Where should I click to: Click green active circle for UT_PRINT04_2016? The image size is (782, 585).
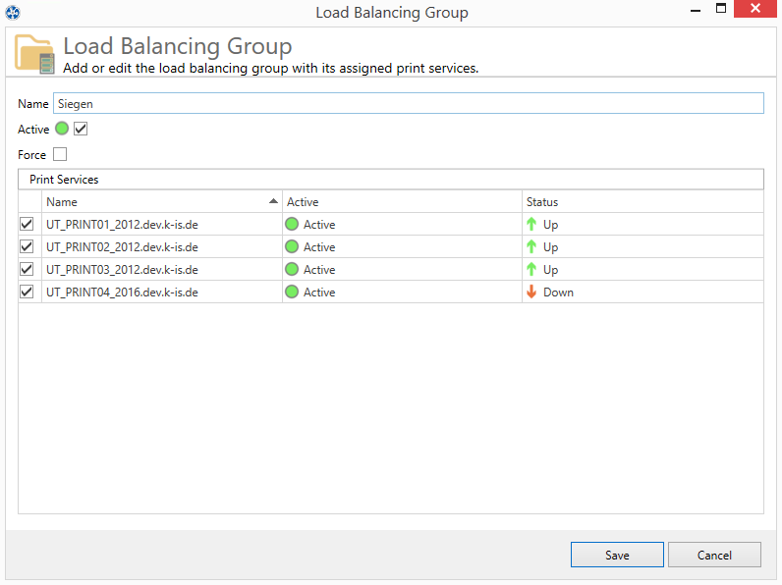pyautogui.click(x=292, y=292)
